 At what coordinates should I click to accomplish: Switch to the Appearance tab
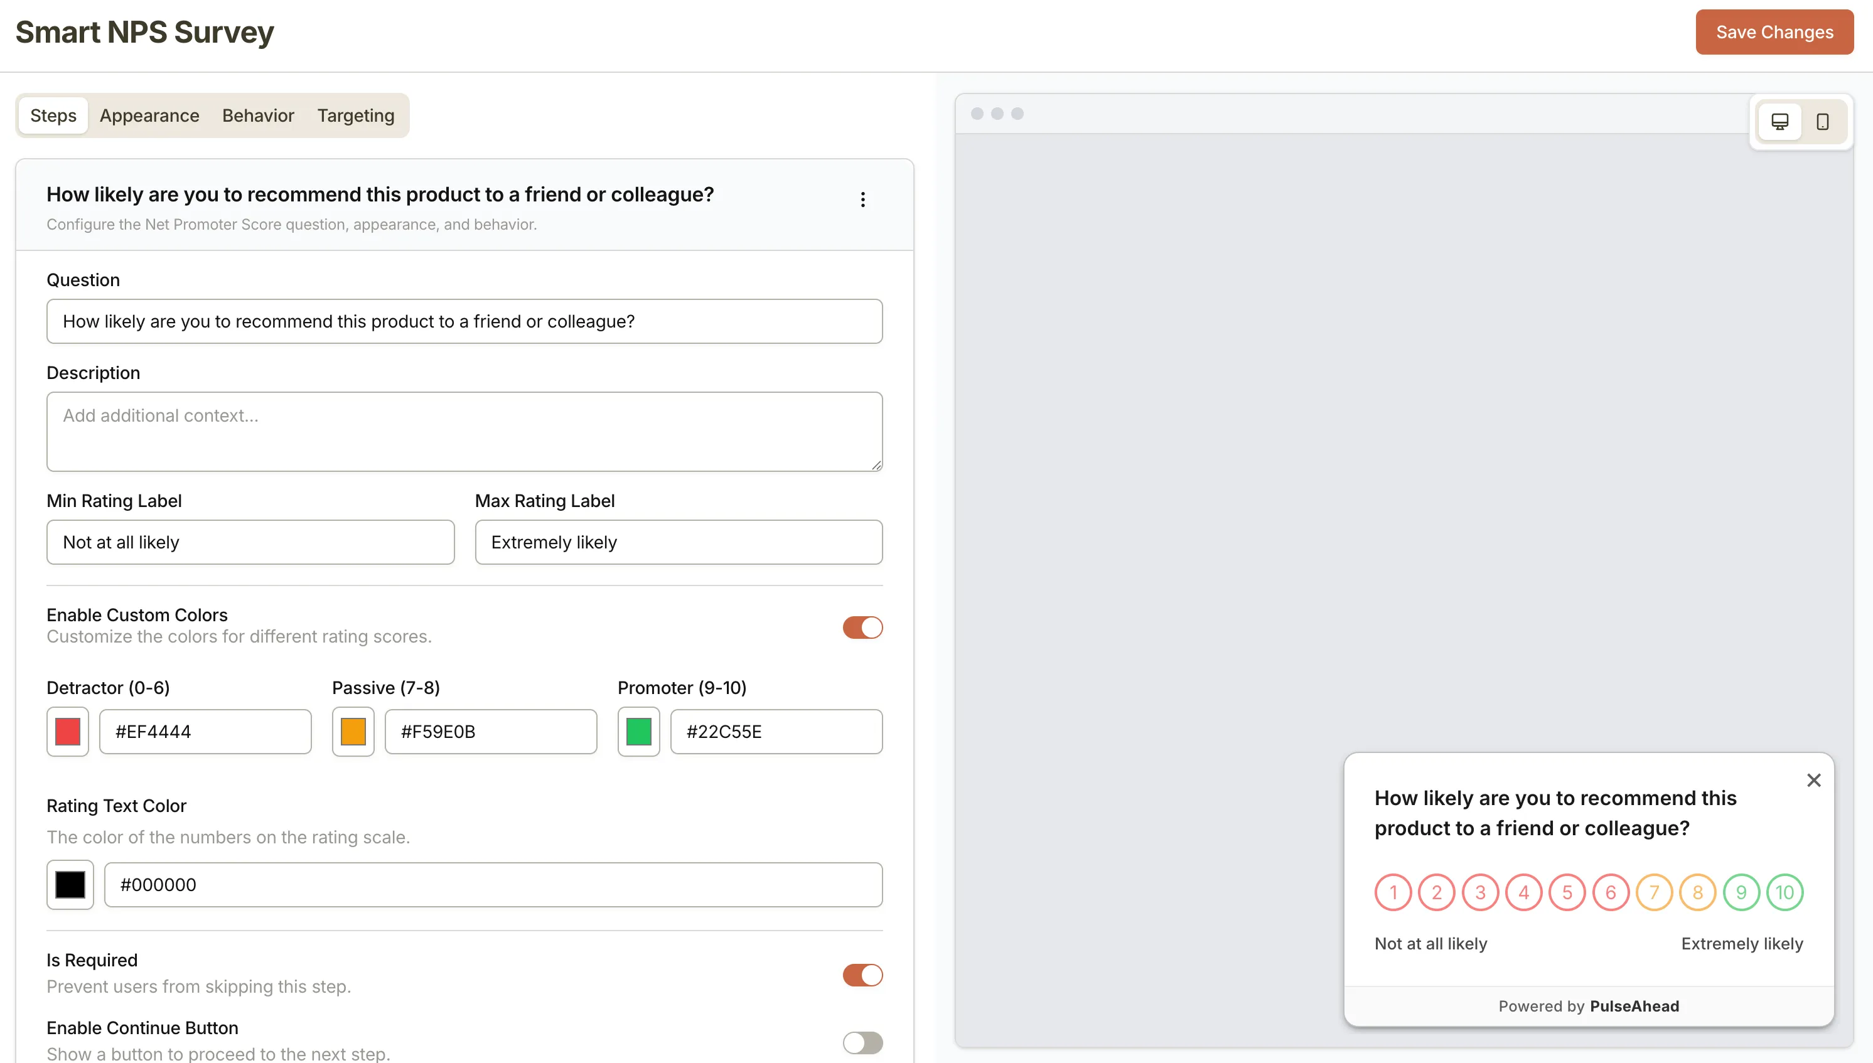[149, 115]
